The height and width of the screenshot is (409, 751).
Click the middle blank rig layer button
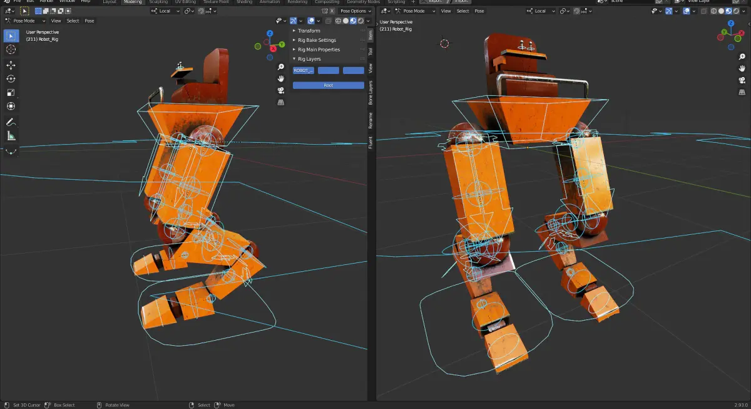click(329, 70)
